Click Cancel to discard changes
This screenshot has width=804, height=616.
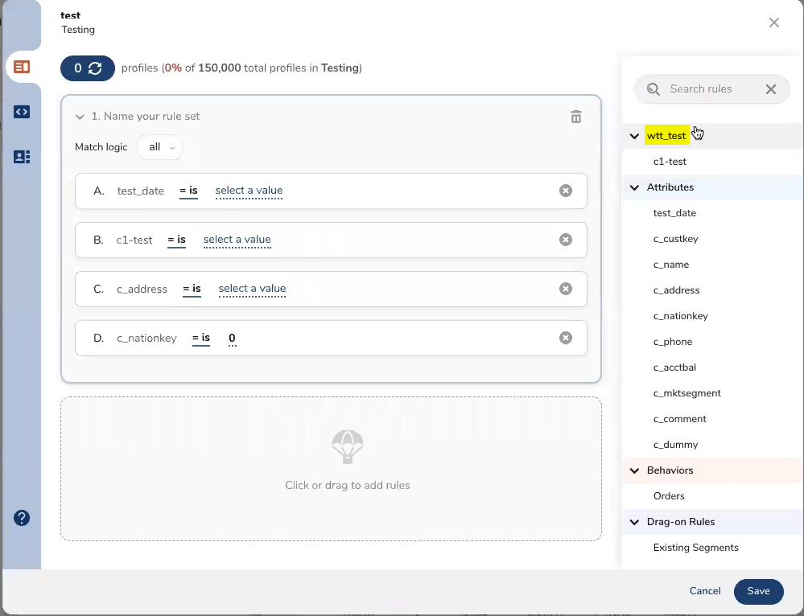(705, 591)
